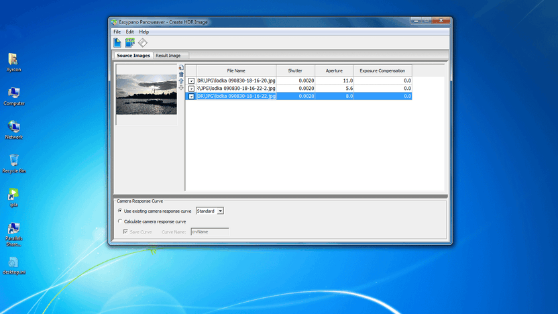Open the Xyrcon desktop folder icon
This screenshot has width=558, height=314.
[x=13, y=62]
